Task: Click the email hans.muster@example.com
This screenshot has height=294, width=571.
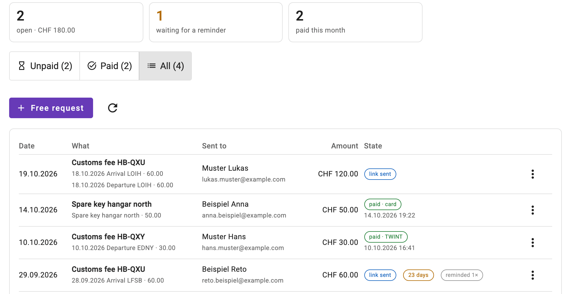Action: point(243,248)
